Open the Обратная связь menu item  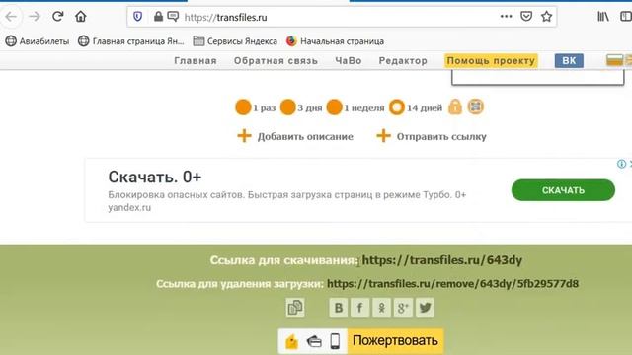coord(276,61)
